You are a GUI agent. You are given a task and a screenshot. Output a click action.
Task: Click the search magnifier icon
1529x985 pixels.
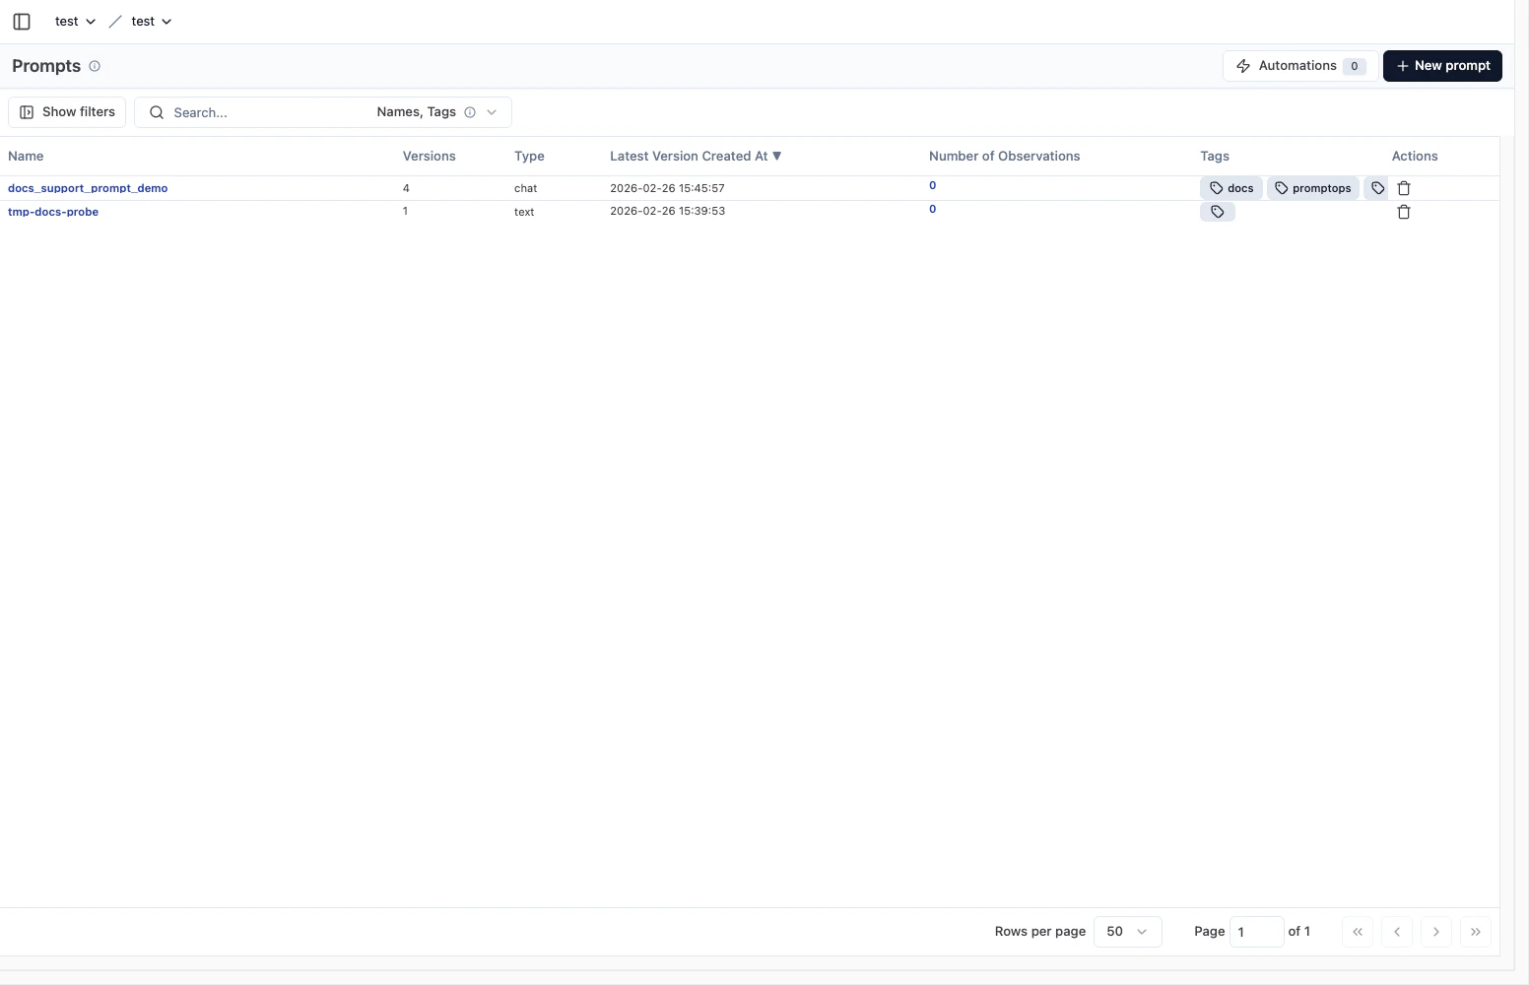pos(157,112)
